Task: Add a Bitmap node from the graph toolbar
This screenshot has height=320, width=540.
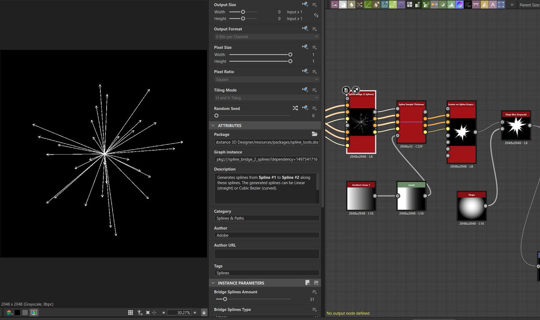Action: point(335,5)
